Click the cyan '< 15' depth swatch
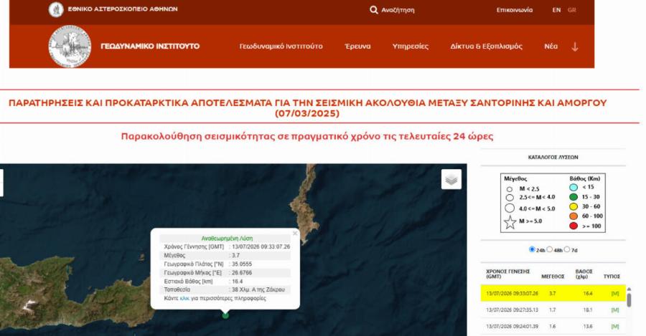The image size is (646, 336). tap(574, 187)
